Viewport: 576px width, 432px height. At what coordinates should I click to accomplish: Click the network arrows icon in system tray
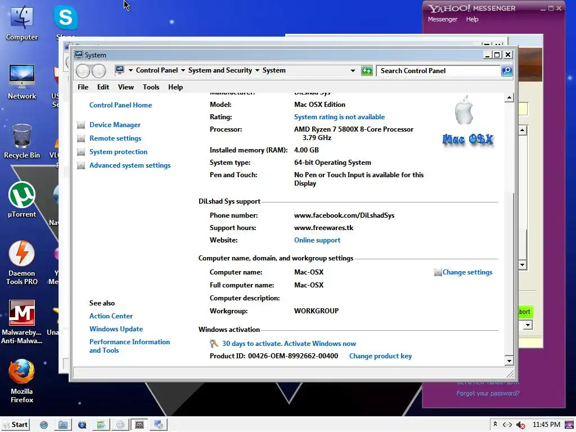[x=507, y=425]
